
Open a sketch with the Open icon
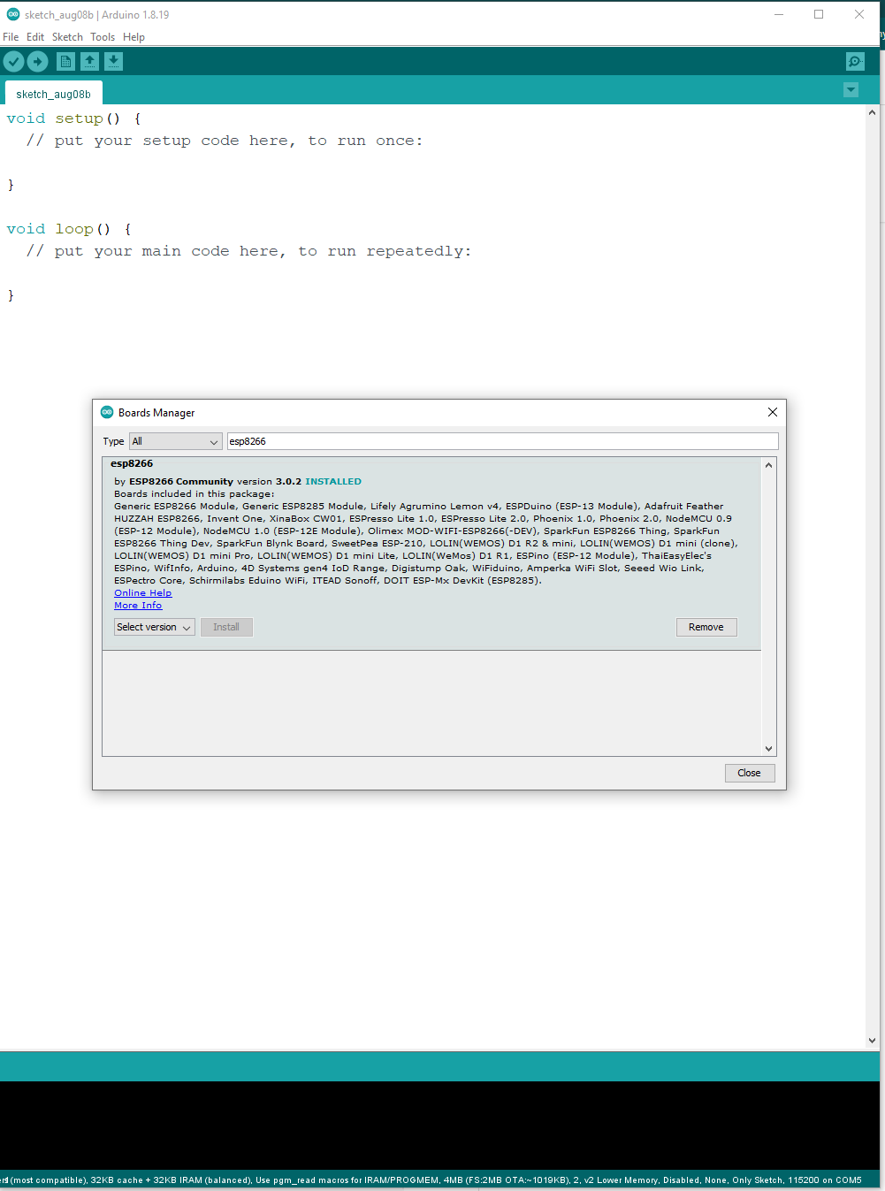[x=89, y=61]
